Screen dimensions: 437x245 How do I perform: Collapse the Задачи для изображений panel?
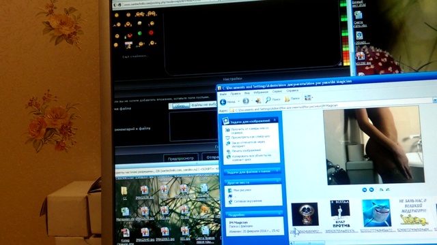pyautogui.click(x=274, y=120)
